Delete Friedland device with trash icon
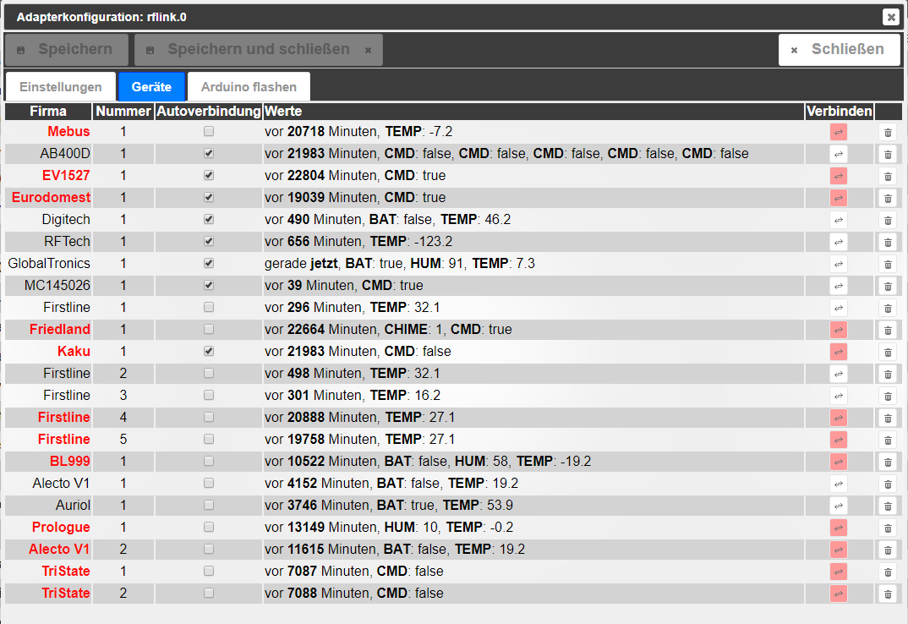This screenshot has width=908, height=624. click(x=887, y=331)
